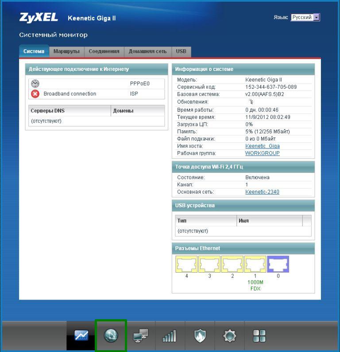340x352 pixels.
Task: Switch to the Соединения tab
Action: tap(104, 51)
